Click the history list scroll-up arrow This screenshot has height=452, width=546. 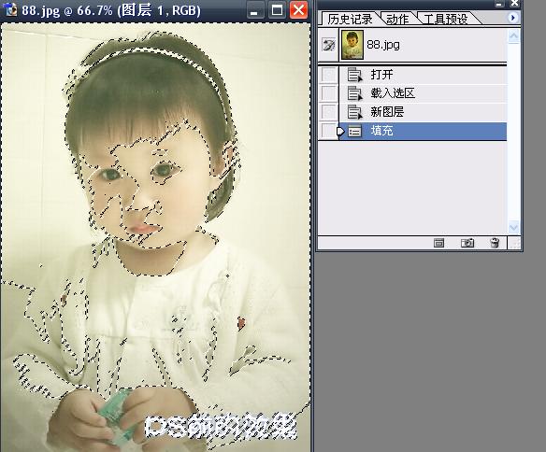coord(513,35)
